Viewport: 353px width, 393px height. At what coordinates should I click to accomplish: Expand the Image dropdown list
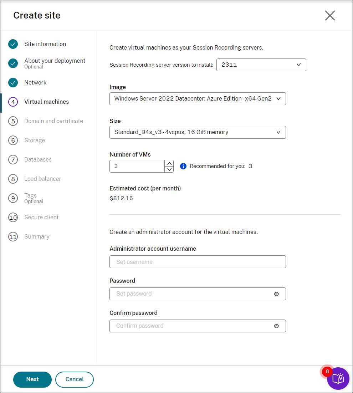(198, 99)
